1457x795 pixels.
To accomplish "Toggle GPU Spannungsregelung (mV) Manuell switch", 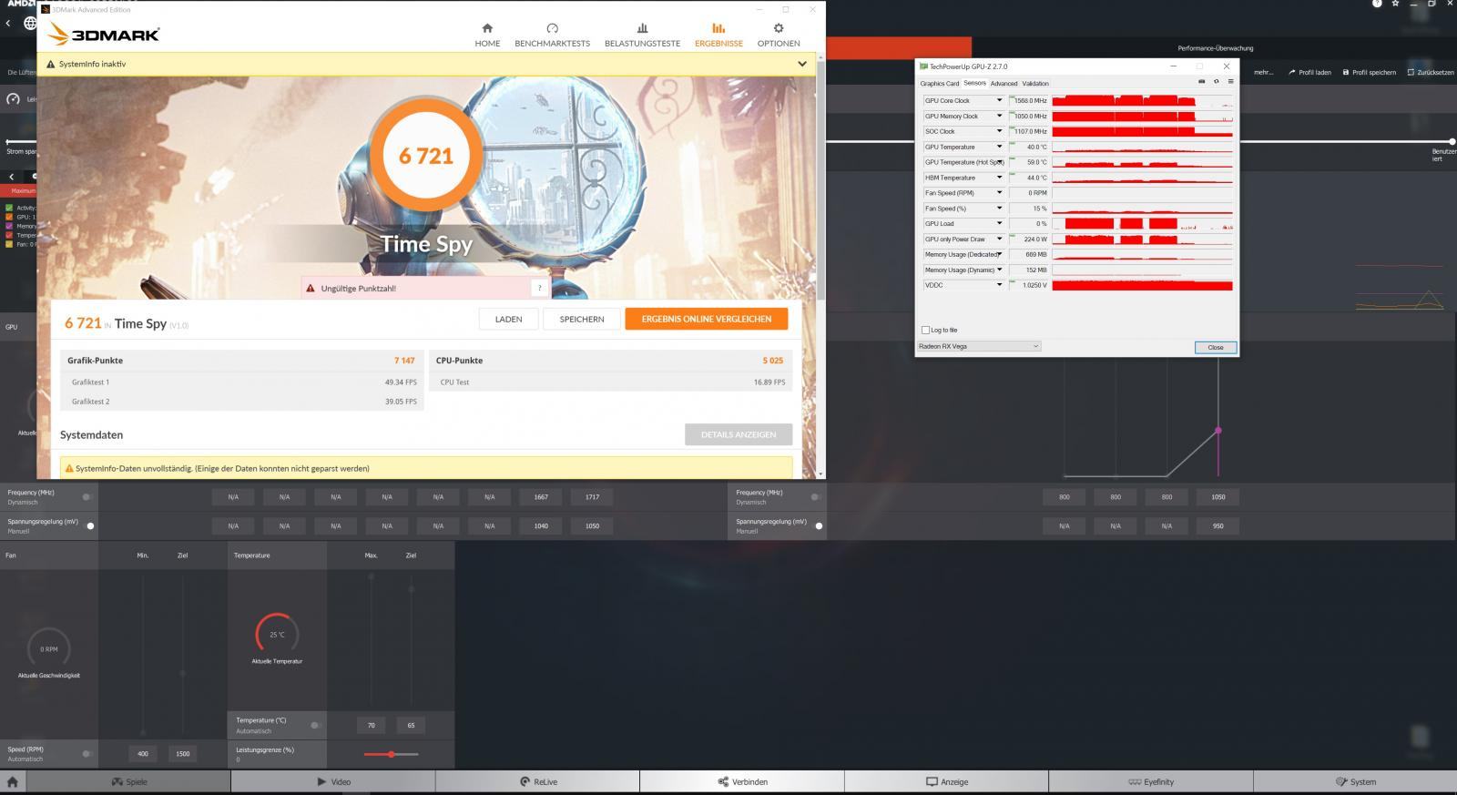I will pyautogui.click(x=89, y=525).
